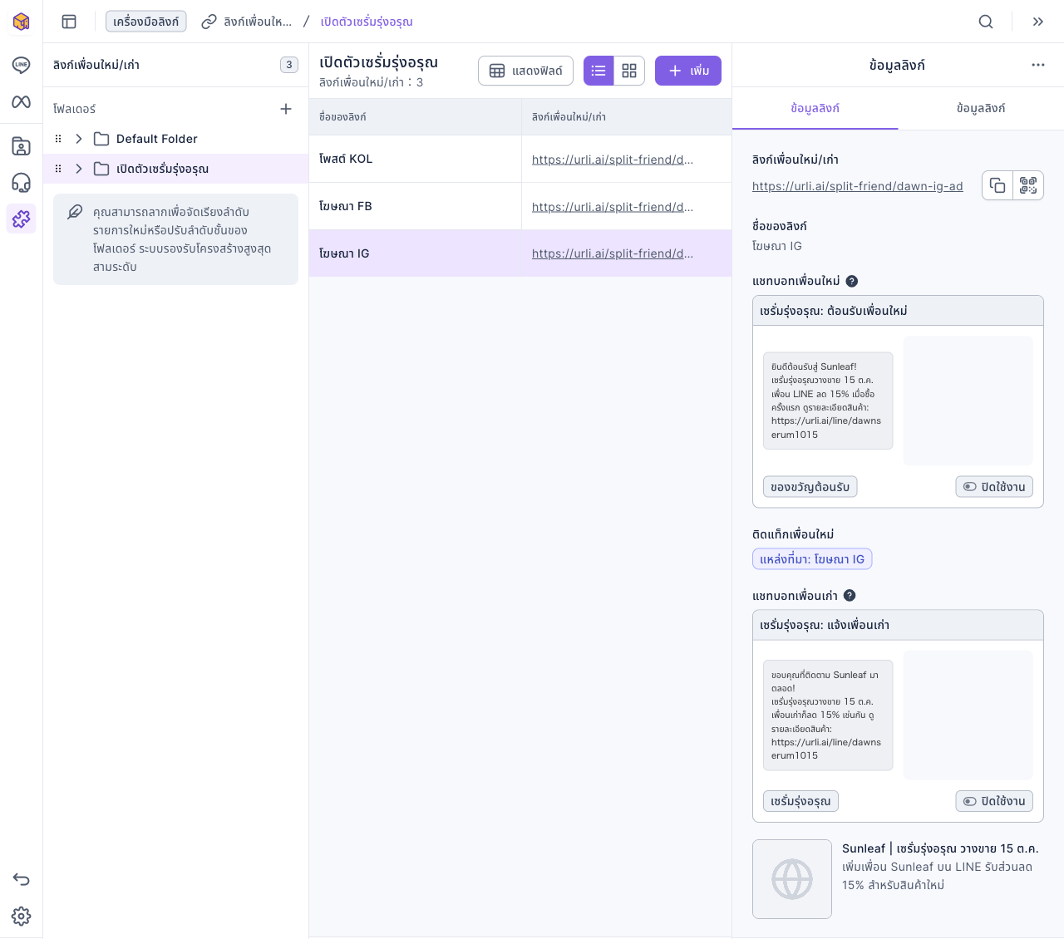Select the Default Folder tree item
This screenshot has height=939, width=1064.
[175, 139]
